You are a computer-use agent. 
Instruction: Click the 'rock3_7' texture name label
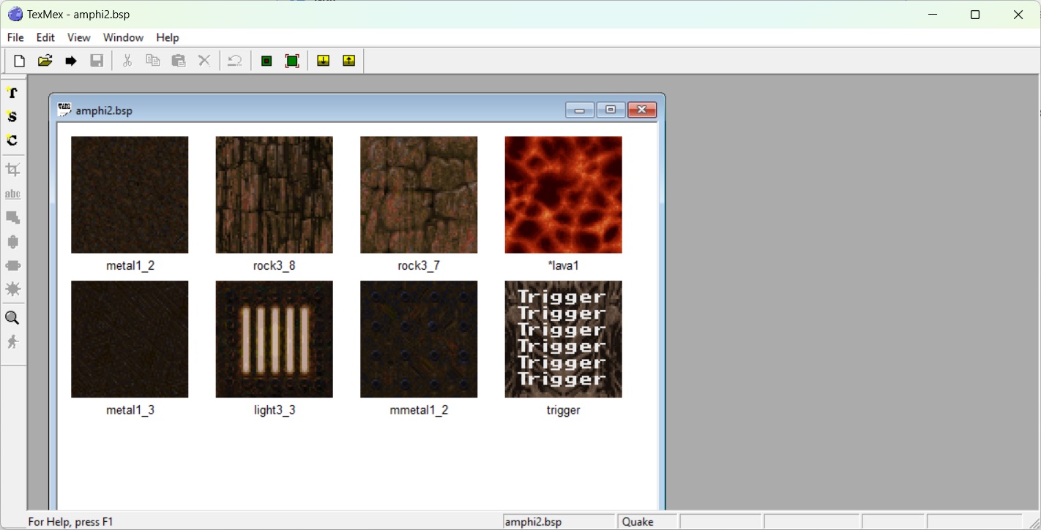pyautogui.click(x=419, y=266)
